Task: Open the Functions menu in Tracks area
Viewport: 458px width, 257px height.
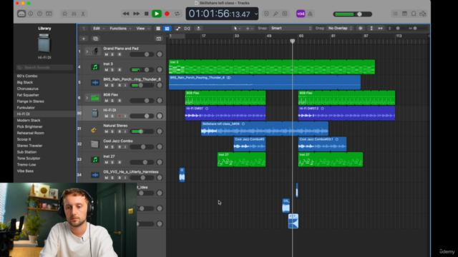Action: (x=120, y=29)
